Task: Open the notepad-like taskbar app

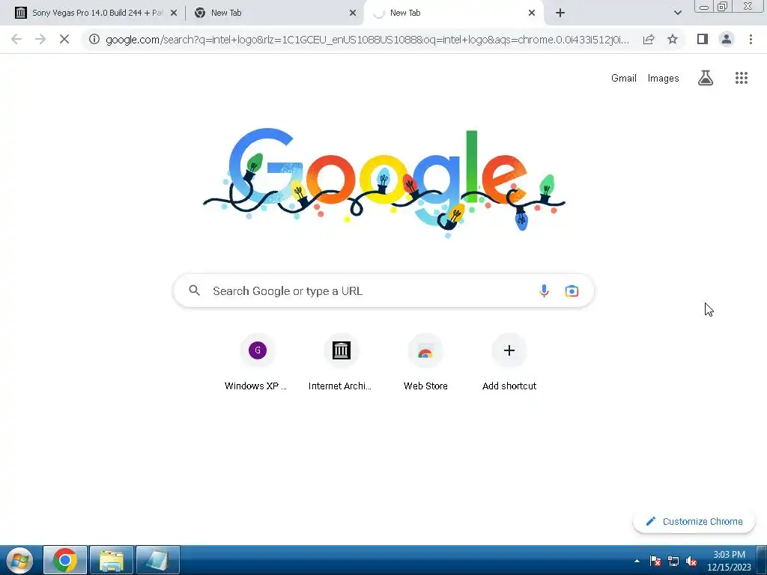Action: click(157, 560)
